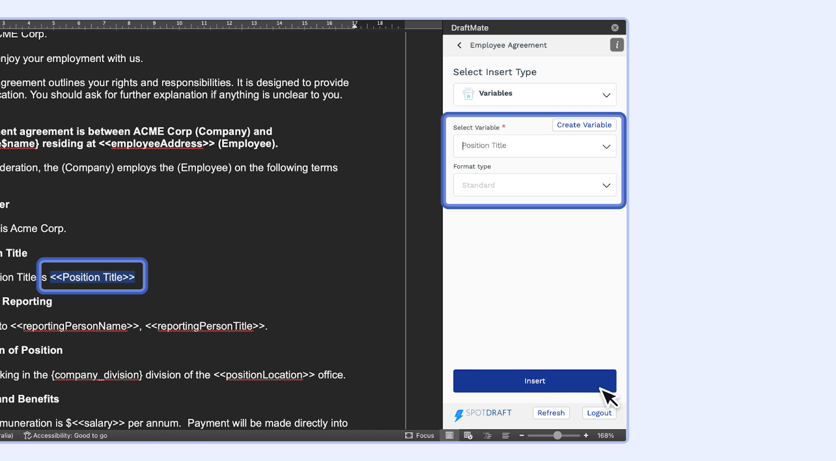Log out of SpotDraft
836x461 pixels.
click(599, 413)
